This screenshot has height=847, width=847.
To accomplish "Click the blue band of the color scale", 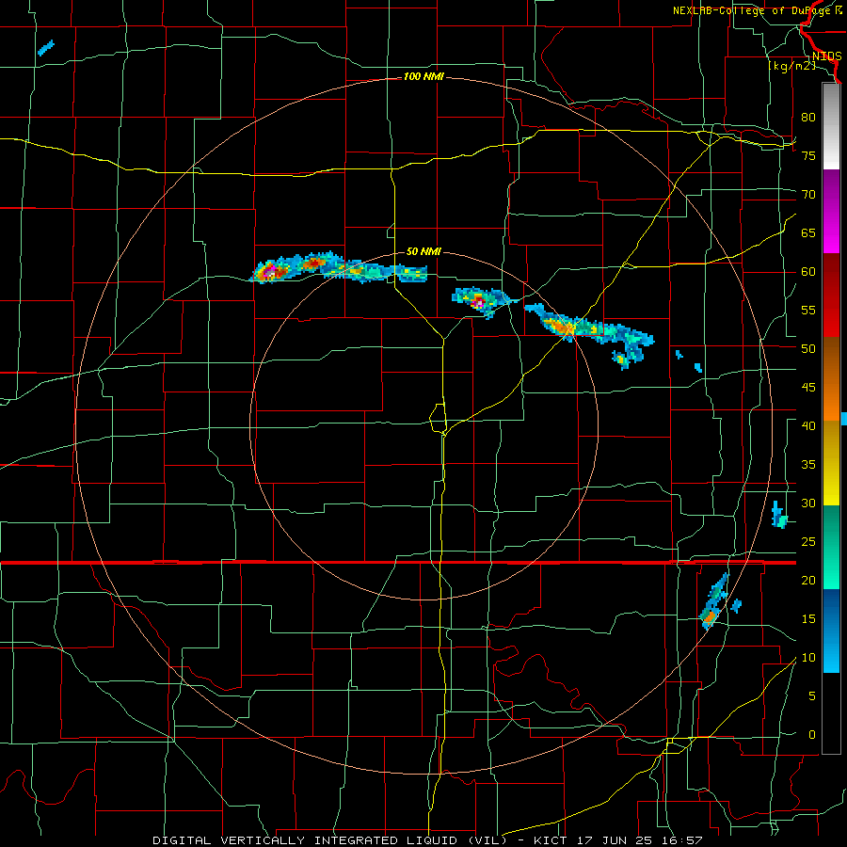I will click(x=831, y=631).
